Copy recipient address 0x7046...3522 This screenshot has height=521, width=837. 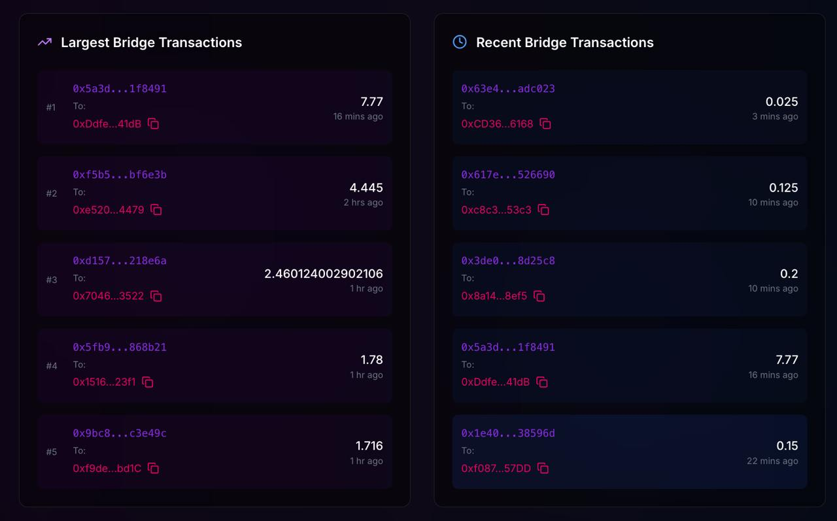click(x=156, y=296)
